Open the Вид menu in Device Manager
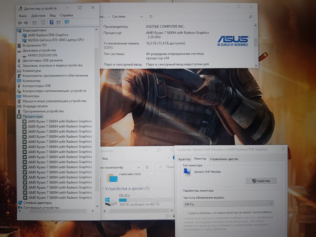316x237 pixels. coord(52,15)
